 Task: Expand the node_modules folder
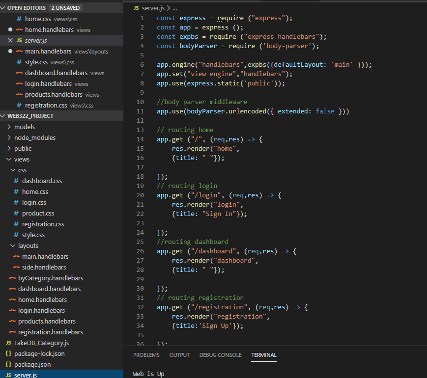click(x=34, y=137)
